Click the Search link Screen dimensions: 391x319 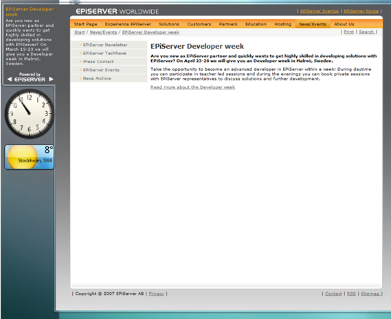[366, 32]
